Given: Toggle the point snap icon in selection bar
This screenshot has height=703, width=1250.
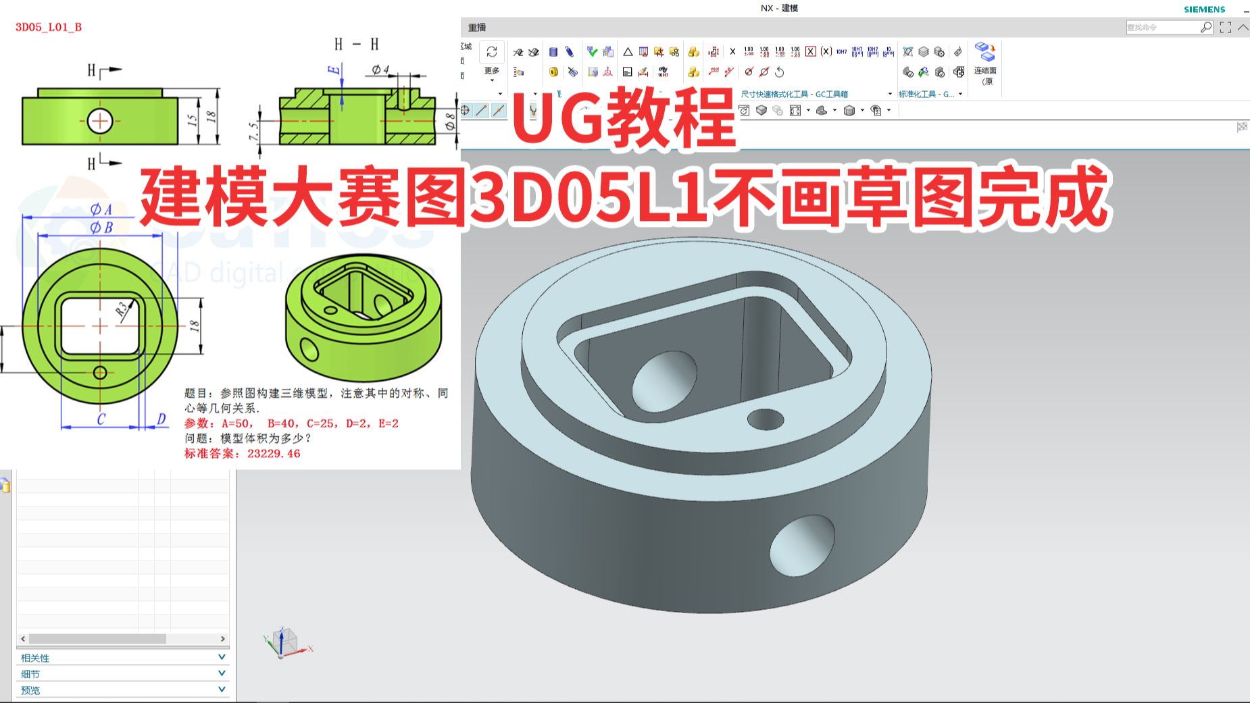Looking at the screenshot, I should (466, 110).
